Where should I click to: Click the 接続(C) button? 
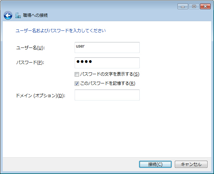[x=155, y=164]
